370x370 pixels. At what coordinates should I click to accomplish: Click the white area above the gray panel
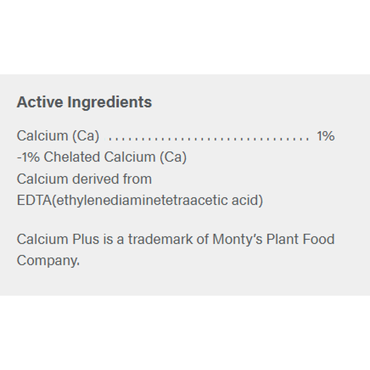185,37
